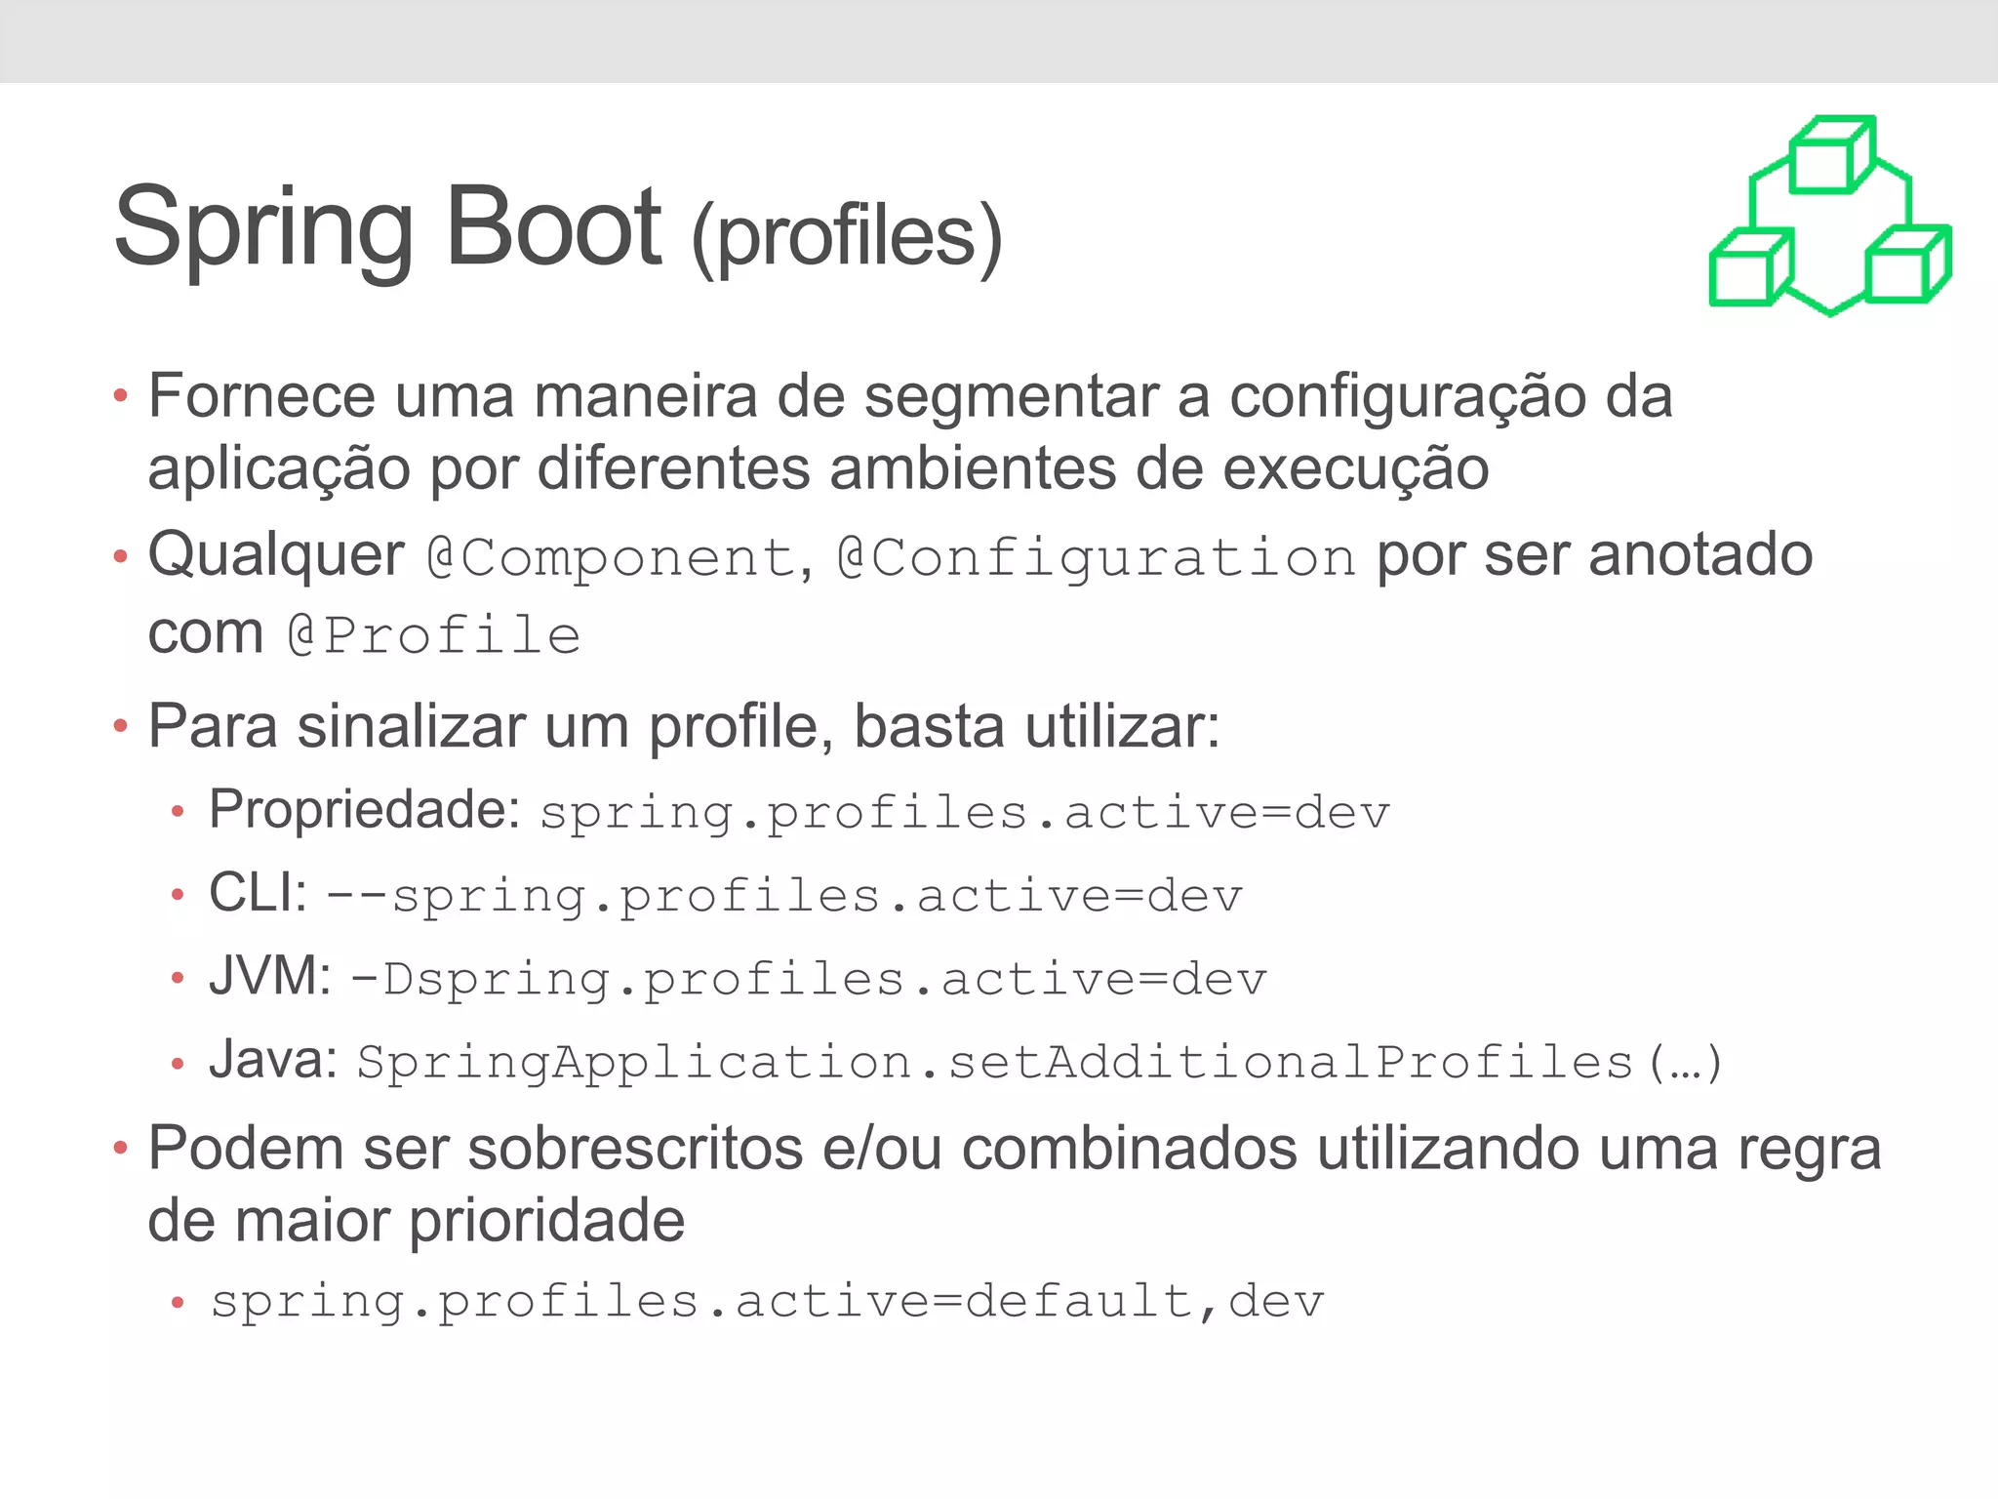1998x1499 pixels.
Task: Select the '@Component,' annotation text
Action: coord(620,558)
